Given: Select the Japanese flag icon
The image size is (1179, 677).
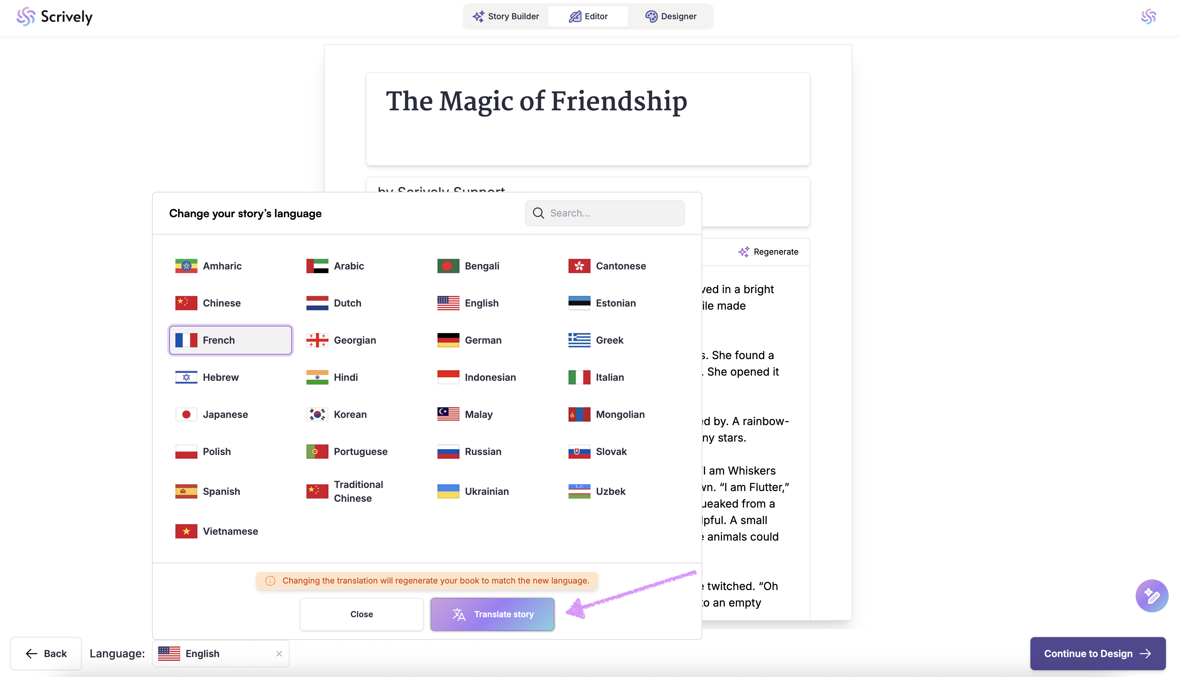Looking at the screenshot, I should [x=186, y=414].
